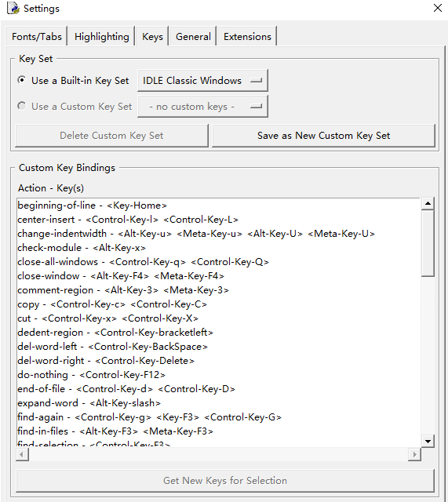Image resolution: width=448 pixels, height=502 pixels.
Task: Open the no custom keys dropdown
Action: click(x=202, y=107)
